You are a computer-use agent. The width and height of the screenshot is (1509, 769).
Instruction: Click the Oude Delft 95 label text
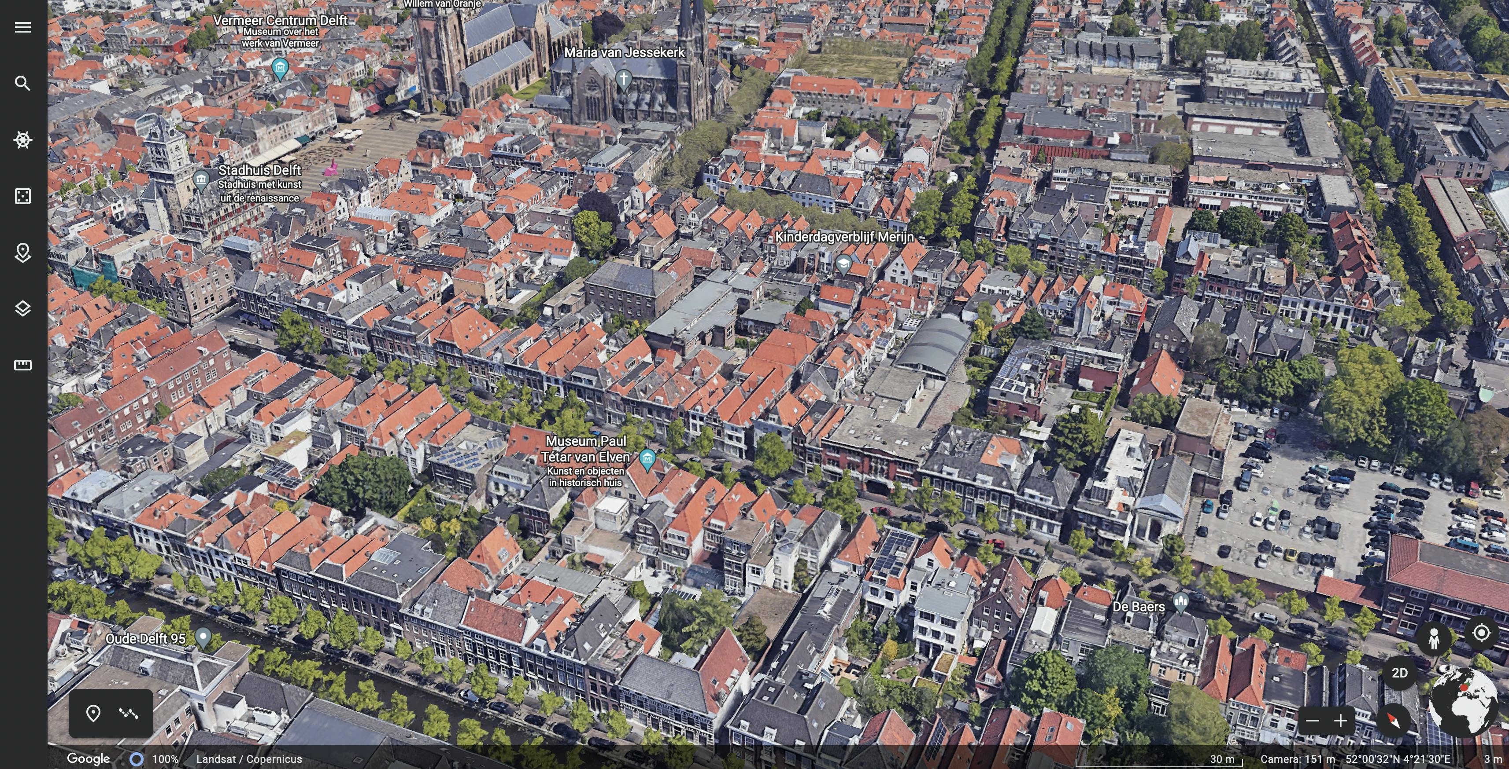coord(145,638)
